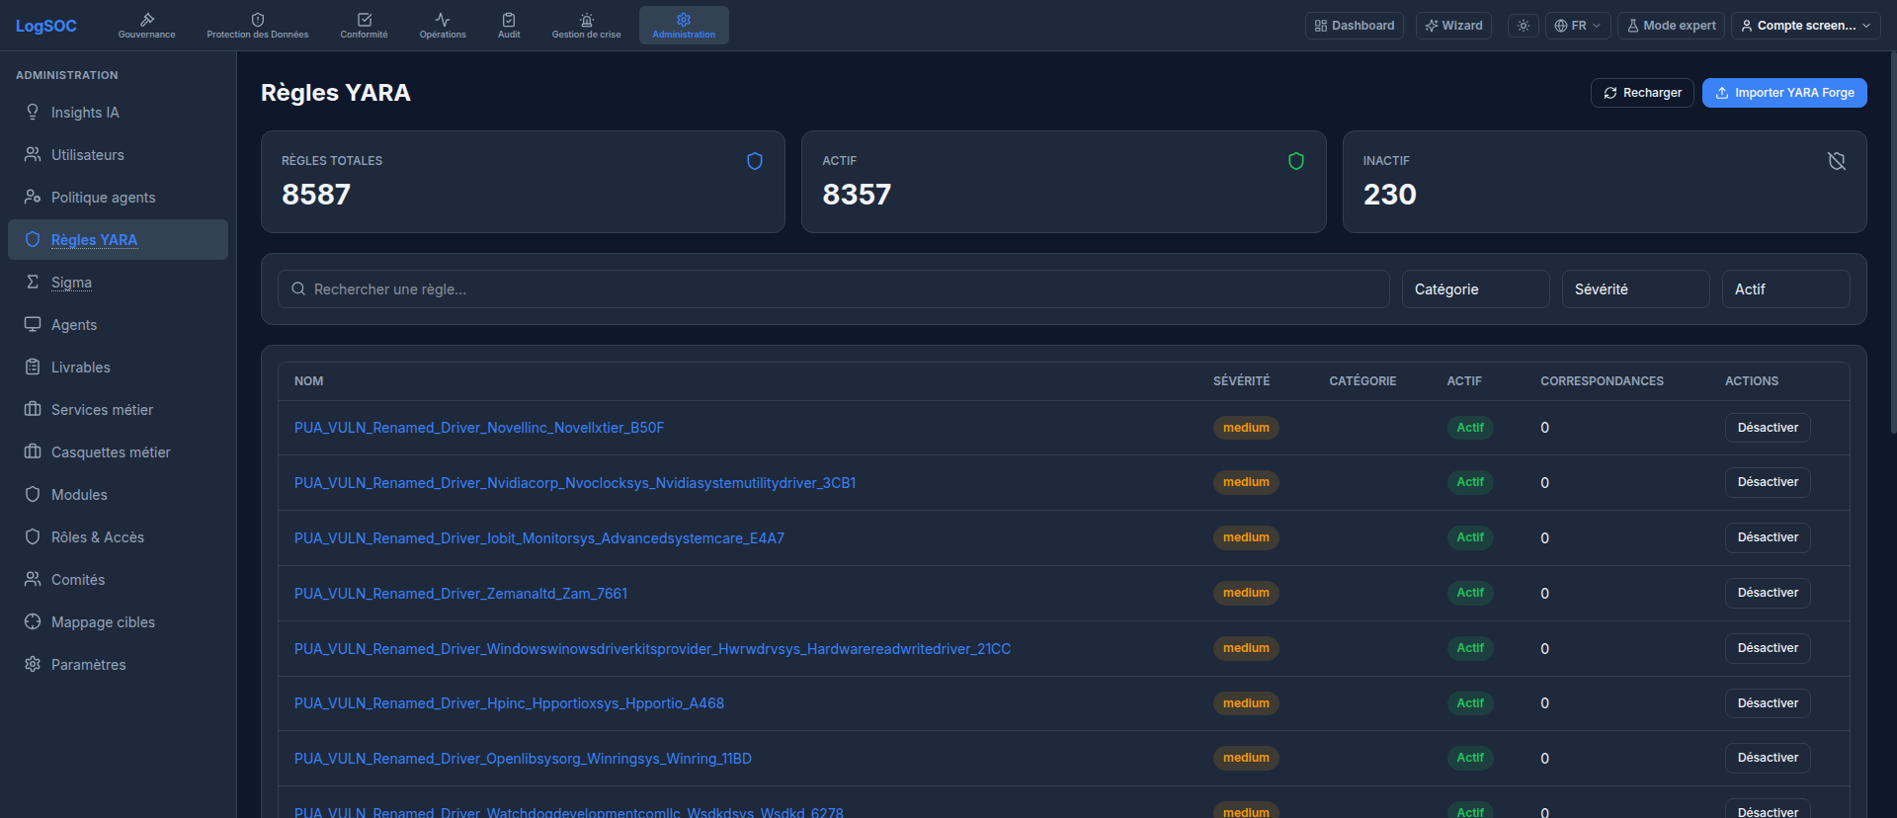Viewport: 1897px width, 818px height.
Task: Open the Gouvernance tab
Action: pyautogui.click(x=146, y=26)
